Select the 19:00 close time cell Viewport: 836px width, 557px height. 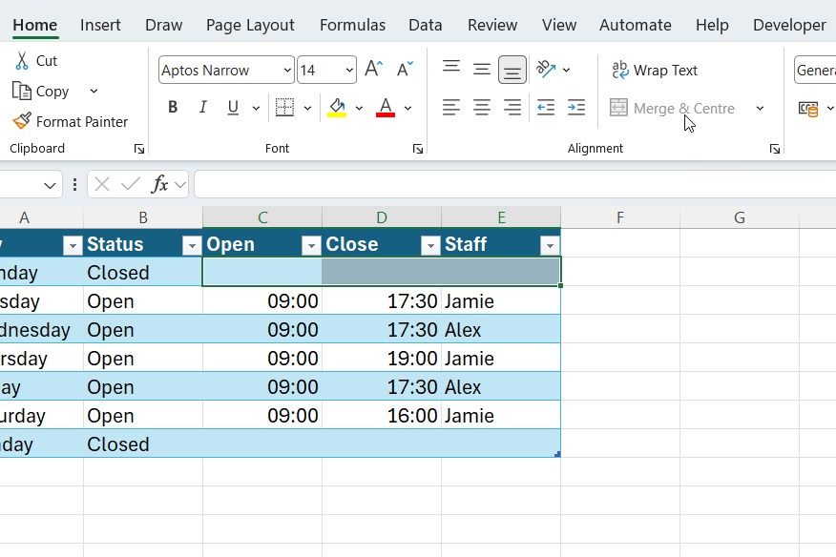pyautogui.click(x=382, y=359)
